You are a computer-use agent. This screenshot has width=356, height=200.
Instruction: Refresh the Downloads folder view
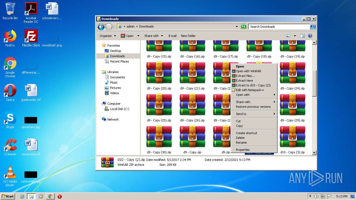tap(244, 27)
